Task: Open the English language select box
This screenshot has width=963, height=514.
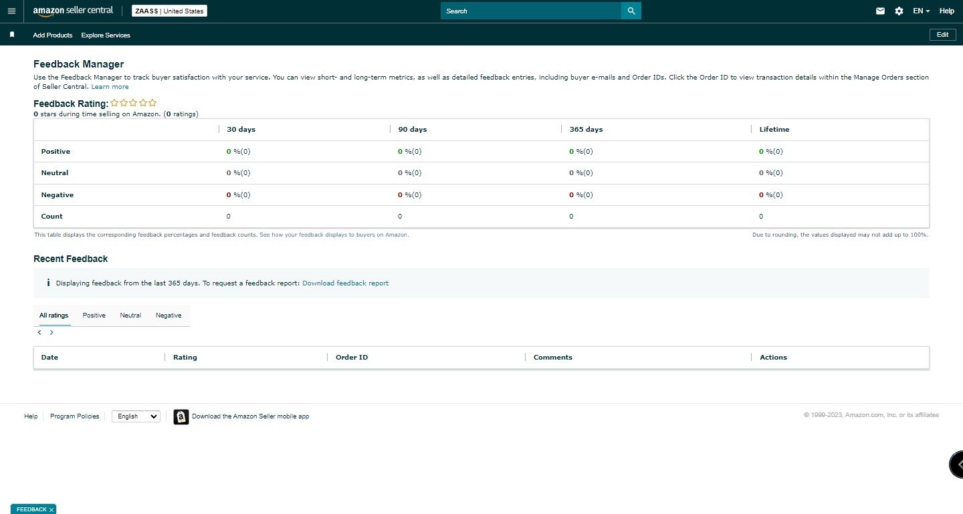Action: tap(136, 416)
